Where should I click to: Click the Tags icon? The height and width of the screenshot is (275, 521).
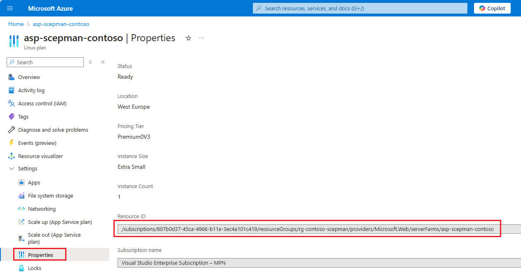[12, 117]
